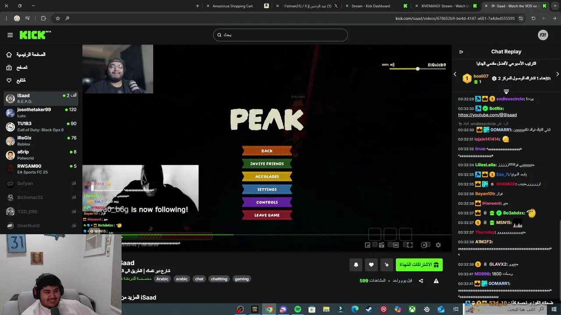Open offline OverRun0 channel in sidebar

coord(41,226)
